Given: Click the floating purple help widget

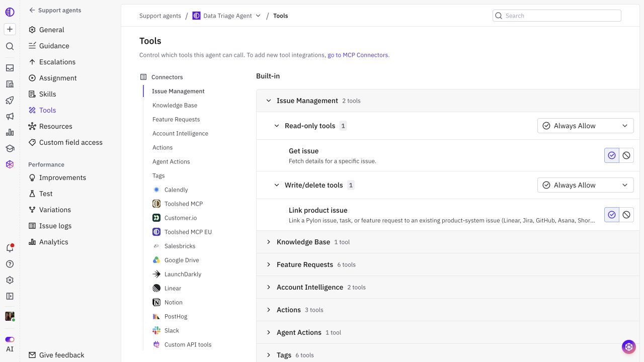Looking at the screenshot, I should (x=628, y=346).
